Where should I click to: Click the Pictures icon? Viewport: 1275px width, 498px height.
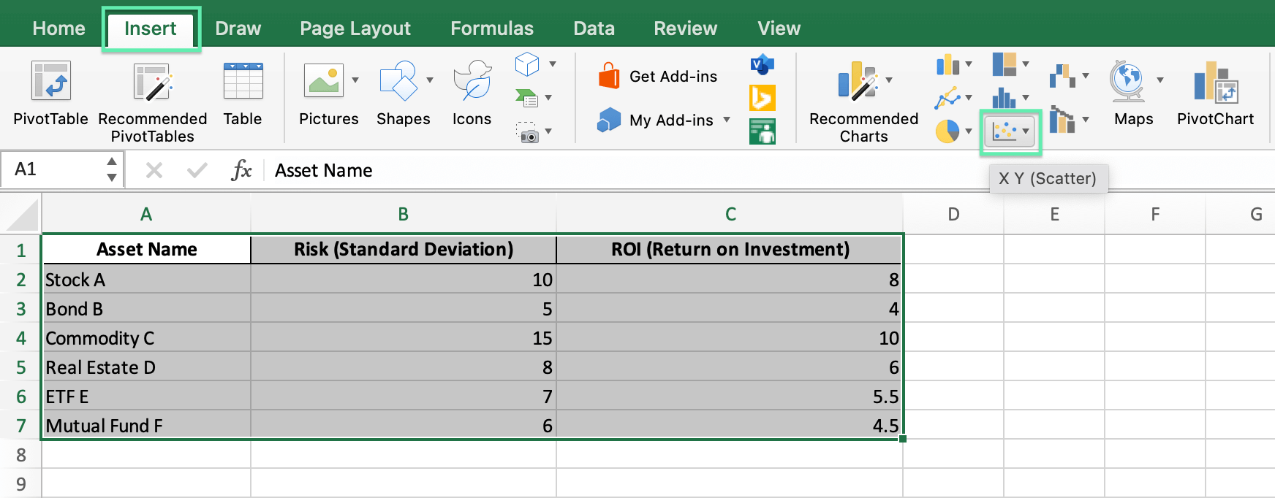[323, 80]
